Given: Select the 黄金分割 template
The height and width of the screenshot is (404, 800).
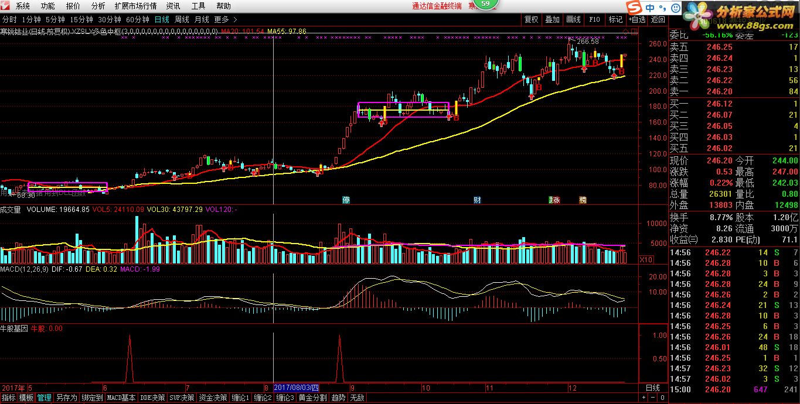Looking at the screenshot, I should click(312, 398).
